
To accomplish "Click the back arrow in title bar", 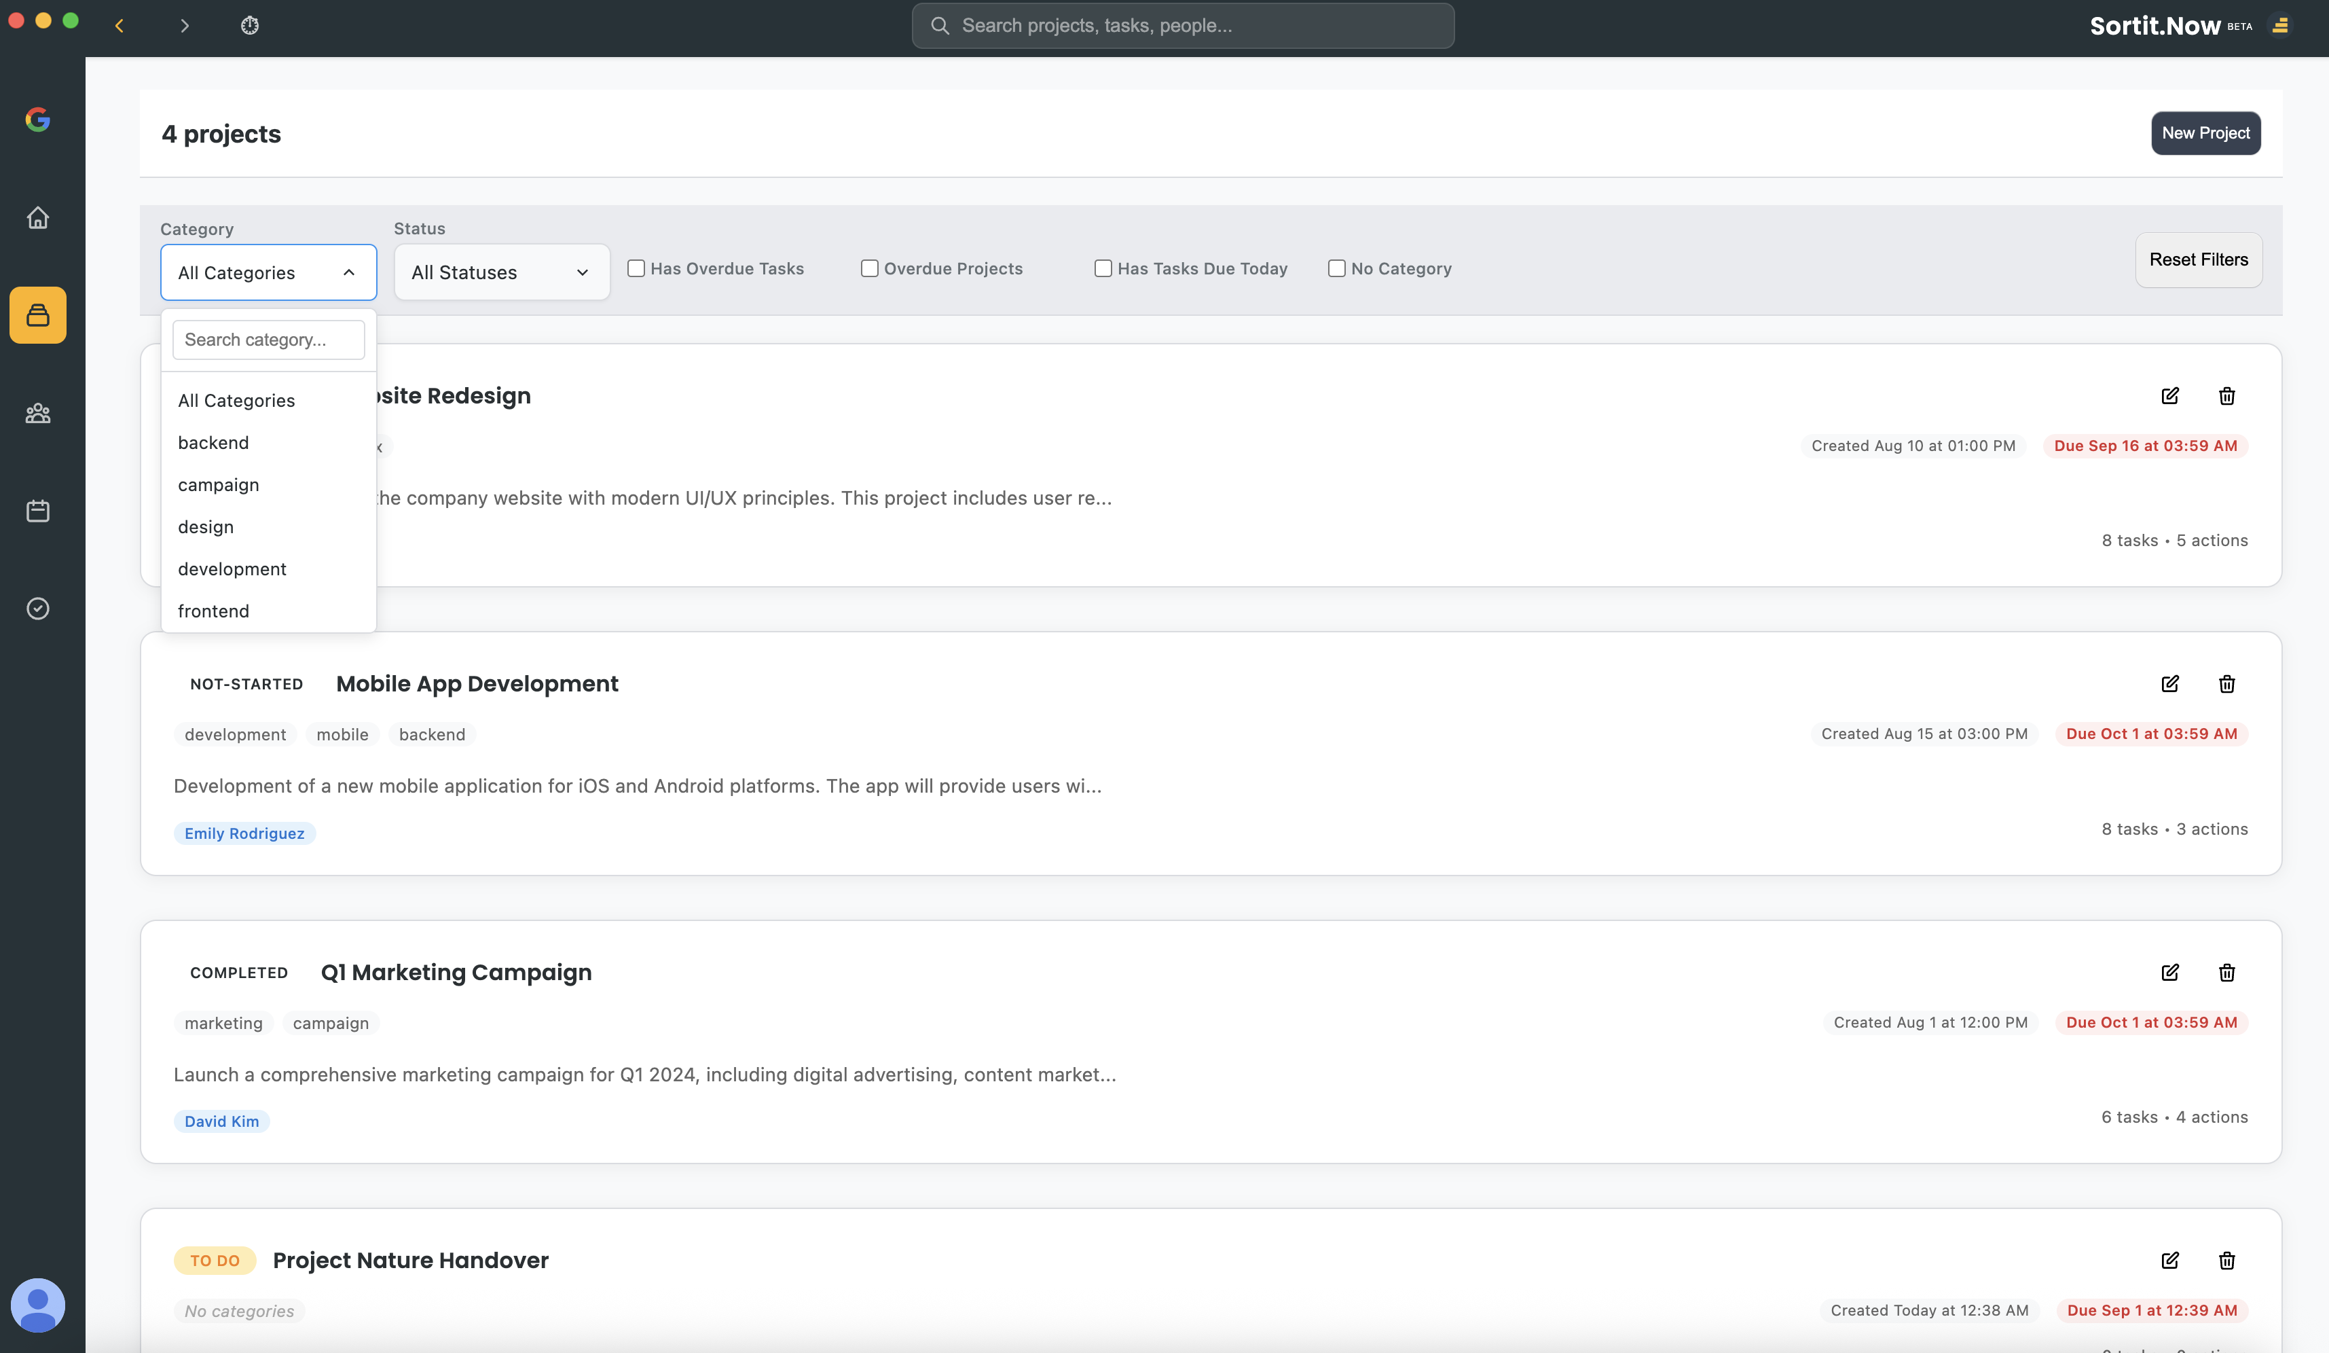I will [120, 26].
